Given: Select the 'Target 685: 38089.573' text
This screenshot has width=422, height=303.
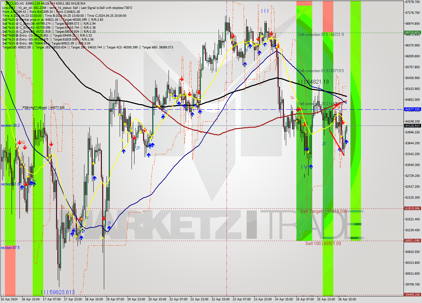Looking at the screenshot, I should tap(158, 47).
